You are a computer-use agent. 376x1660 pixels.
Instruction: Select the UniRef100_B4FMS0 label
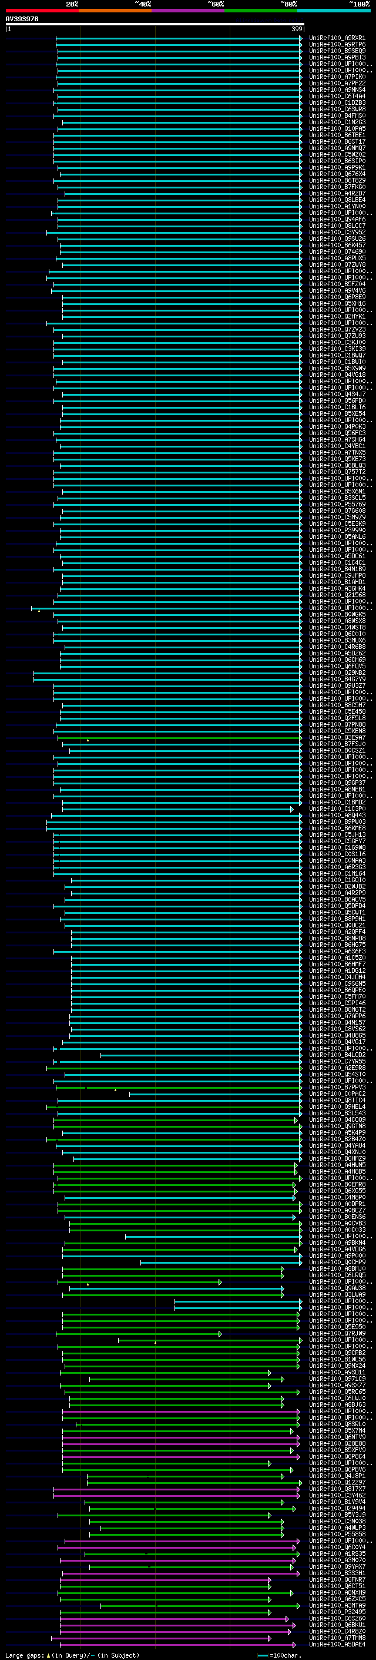(x=337, y=115)
